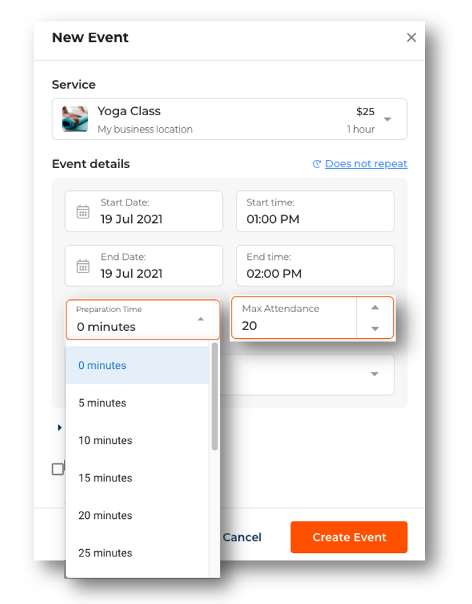472x604 pixels.
Task: Collapse the Preparation Time dropdown
Action: (x=201, y=319)
